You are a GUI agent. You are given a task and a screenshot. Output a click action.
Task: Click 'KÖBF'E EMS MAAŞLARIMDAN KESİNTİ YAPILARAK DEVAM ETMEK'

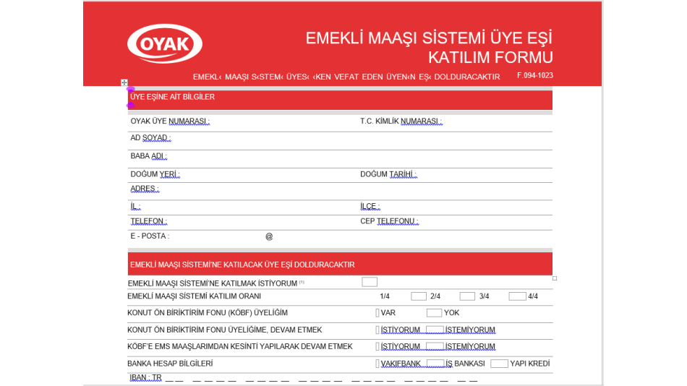click(239, 346)
